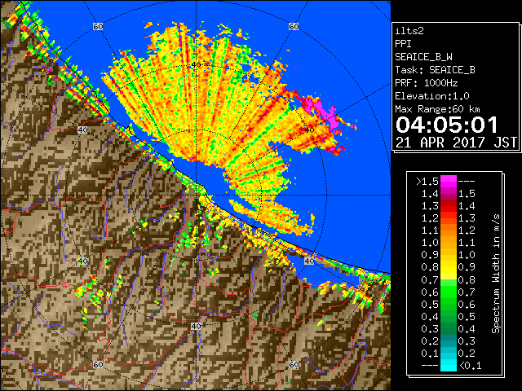Click the '>1.5' legend label
Viewport: 522px width, 391px height.
coord(427,182)
